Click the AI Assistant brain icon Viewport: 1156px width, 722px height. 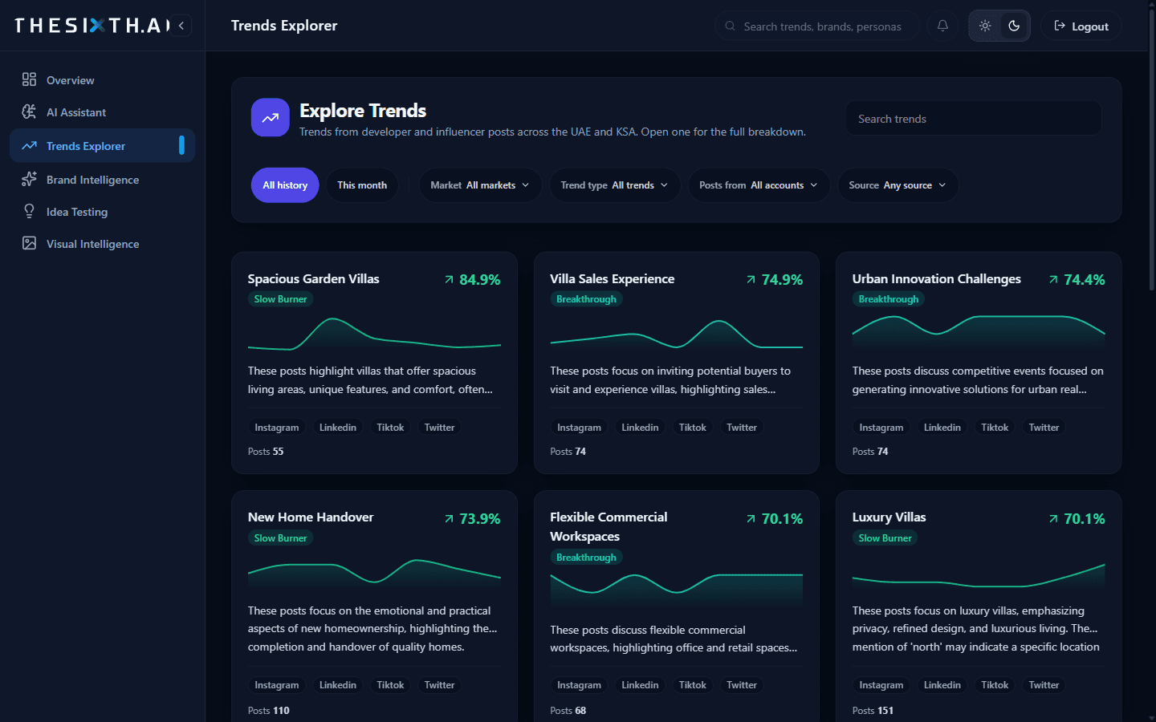pos(29,112)
